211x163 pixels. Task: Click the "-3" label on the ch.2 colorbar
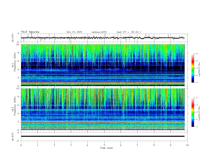196,98
